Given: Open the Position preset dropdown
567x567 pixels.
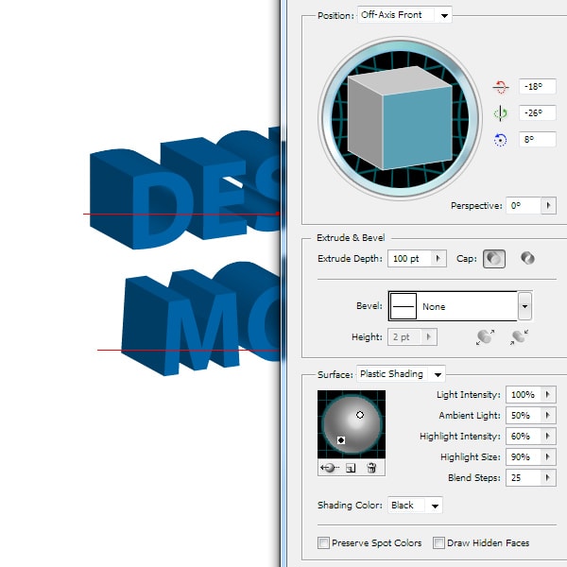Looking at the screenshot, I should click(x=444, y=15).
